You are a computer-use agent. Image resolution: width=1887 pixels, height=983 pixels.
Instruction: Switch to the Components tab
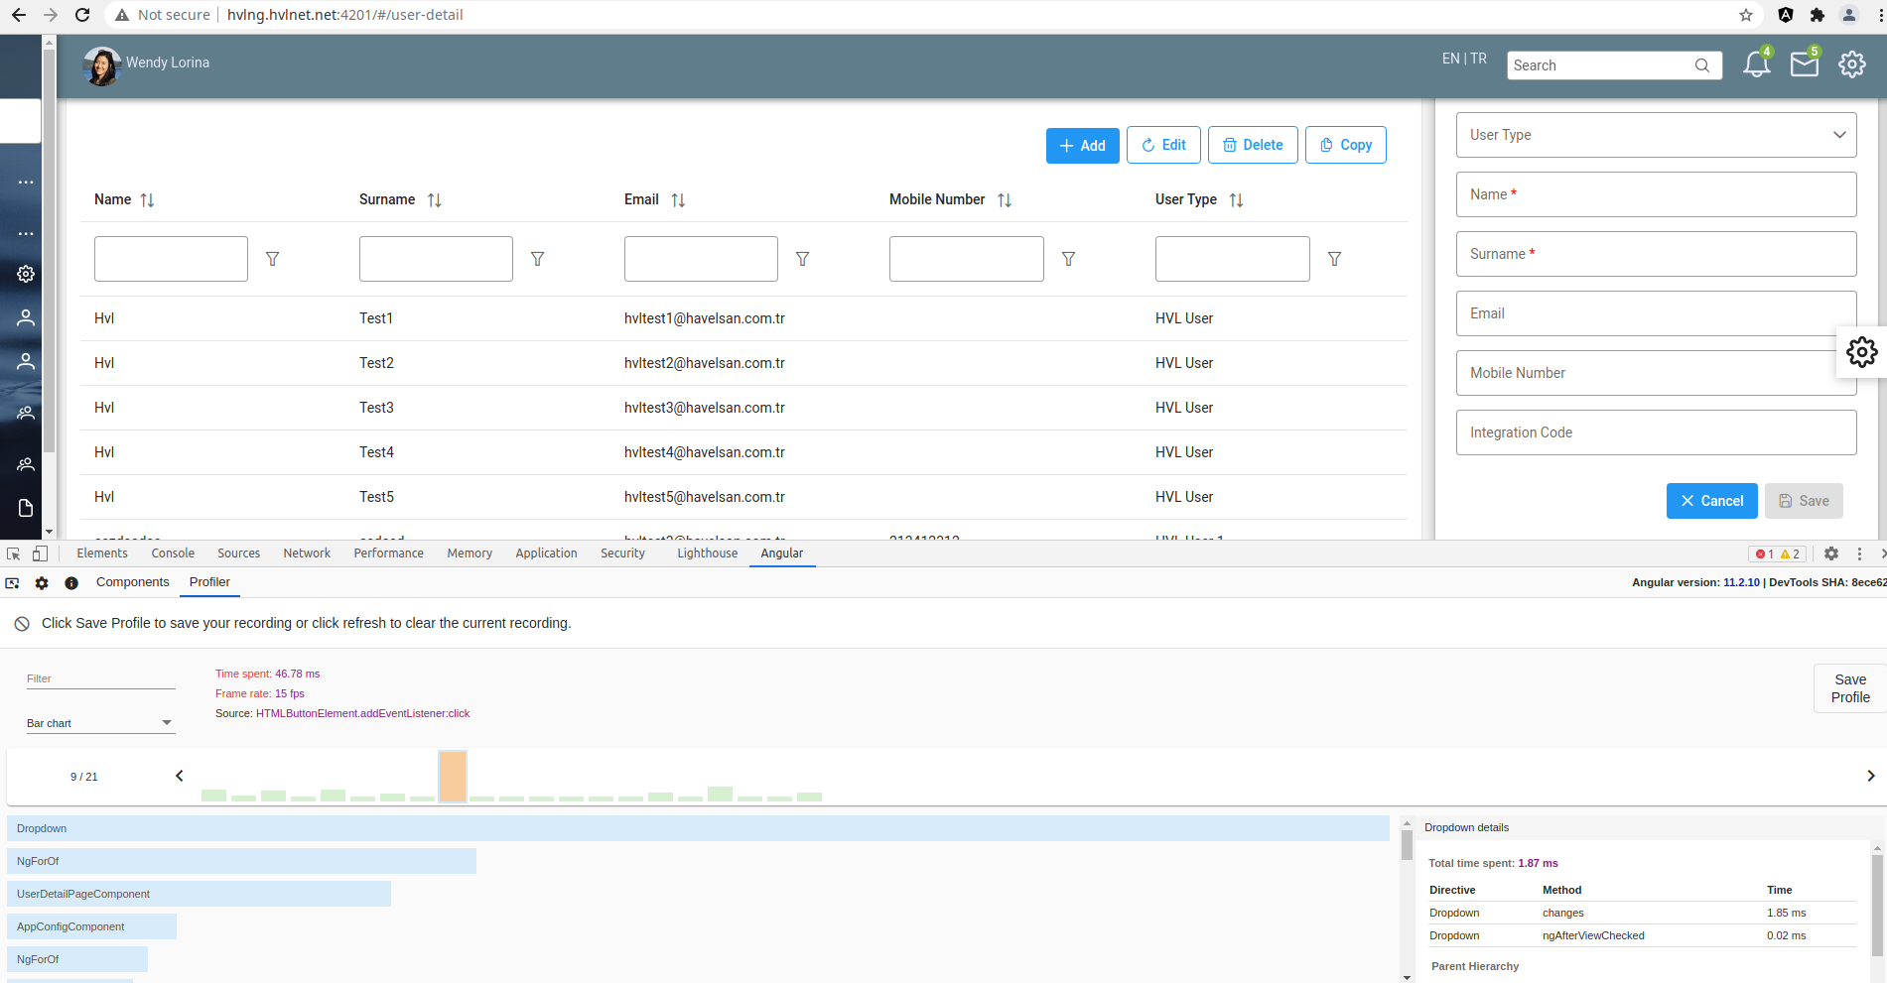point(133,582)
